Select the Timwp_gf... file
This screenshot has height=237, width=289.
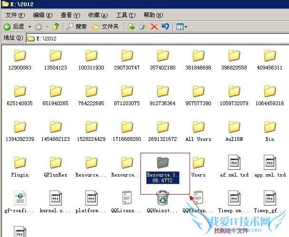(x=269, y=202)
